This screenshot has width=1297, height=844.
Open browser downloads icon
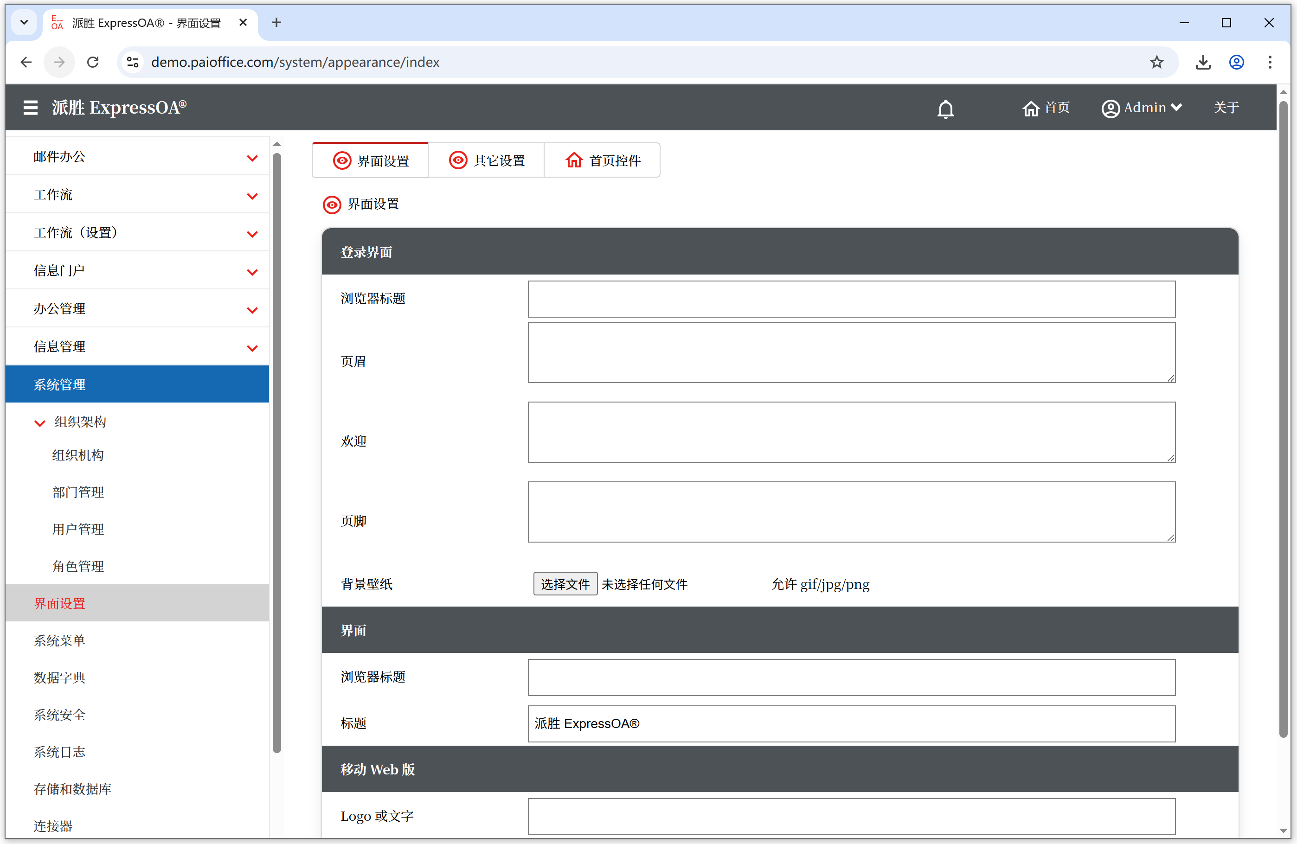(1203, 62)
